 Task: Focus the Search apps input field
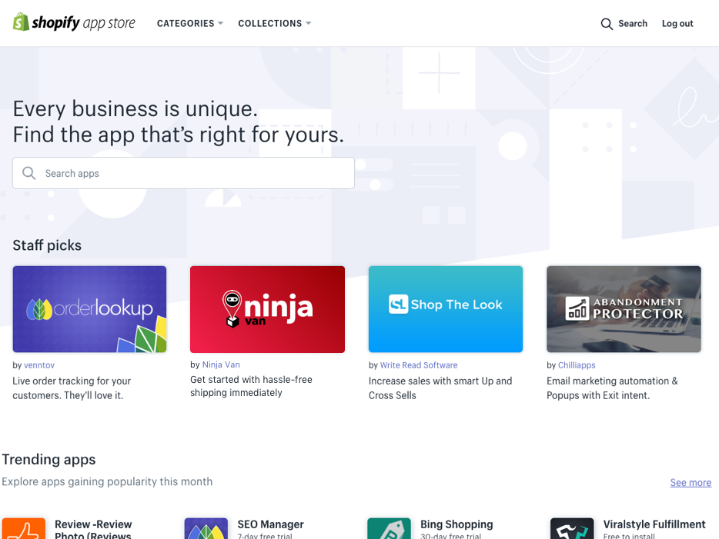point(183,173)
